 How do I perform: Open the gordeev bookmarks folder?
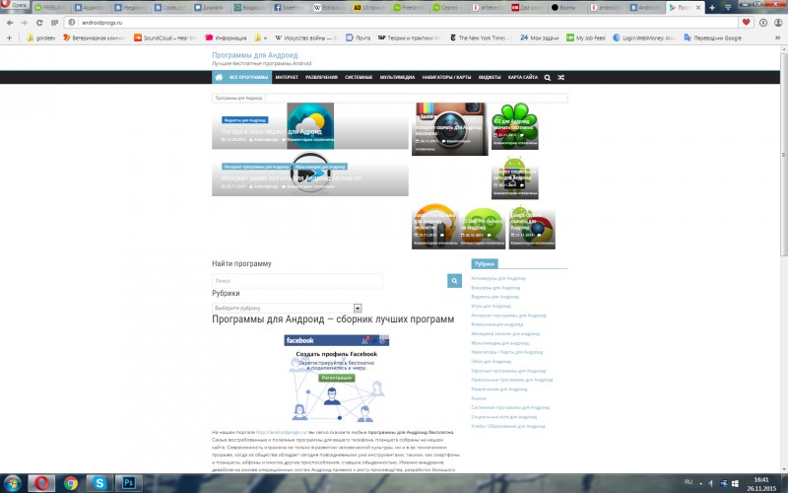(40, 37)
